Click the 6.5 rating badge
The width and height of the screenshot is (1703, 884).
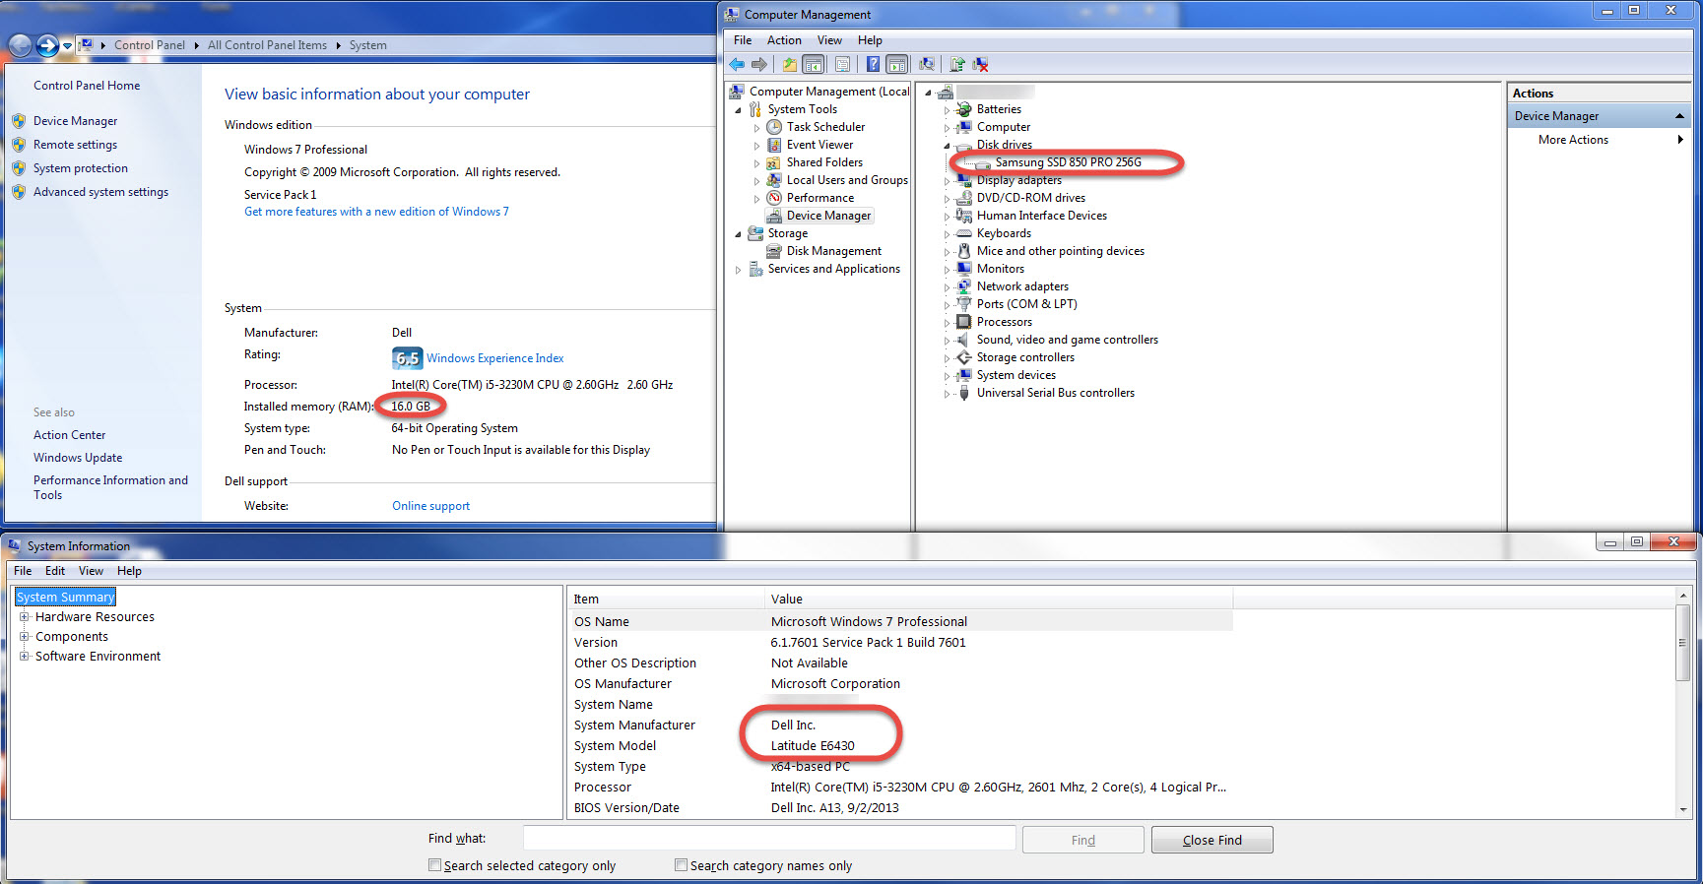tap(407, 358)
